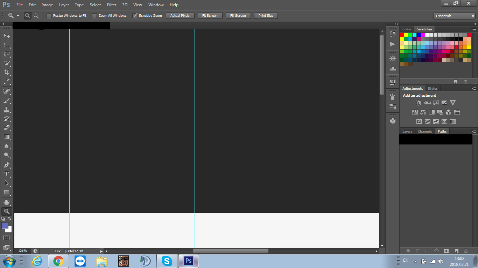This screenshot has height=268, width=478.
Task: Click the Print Size button
Action: point(266,16)
